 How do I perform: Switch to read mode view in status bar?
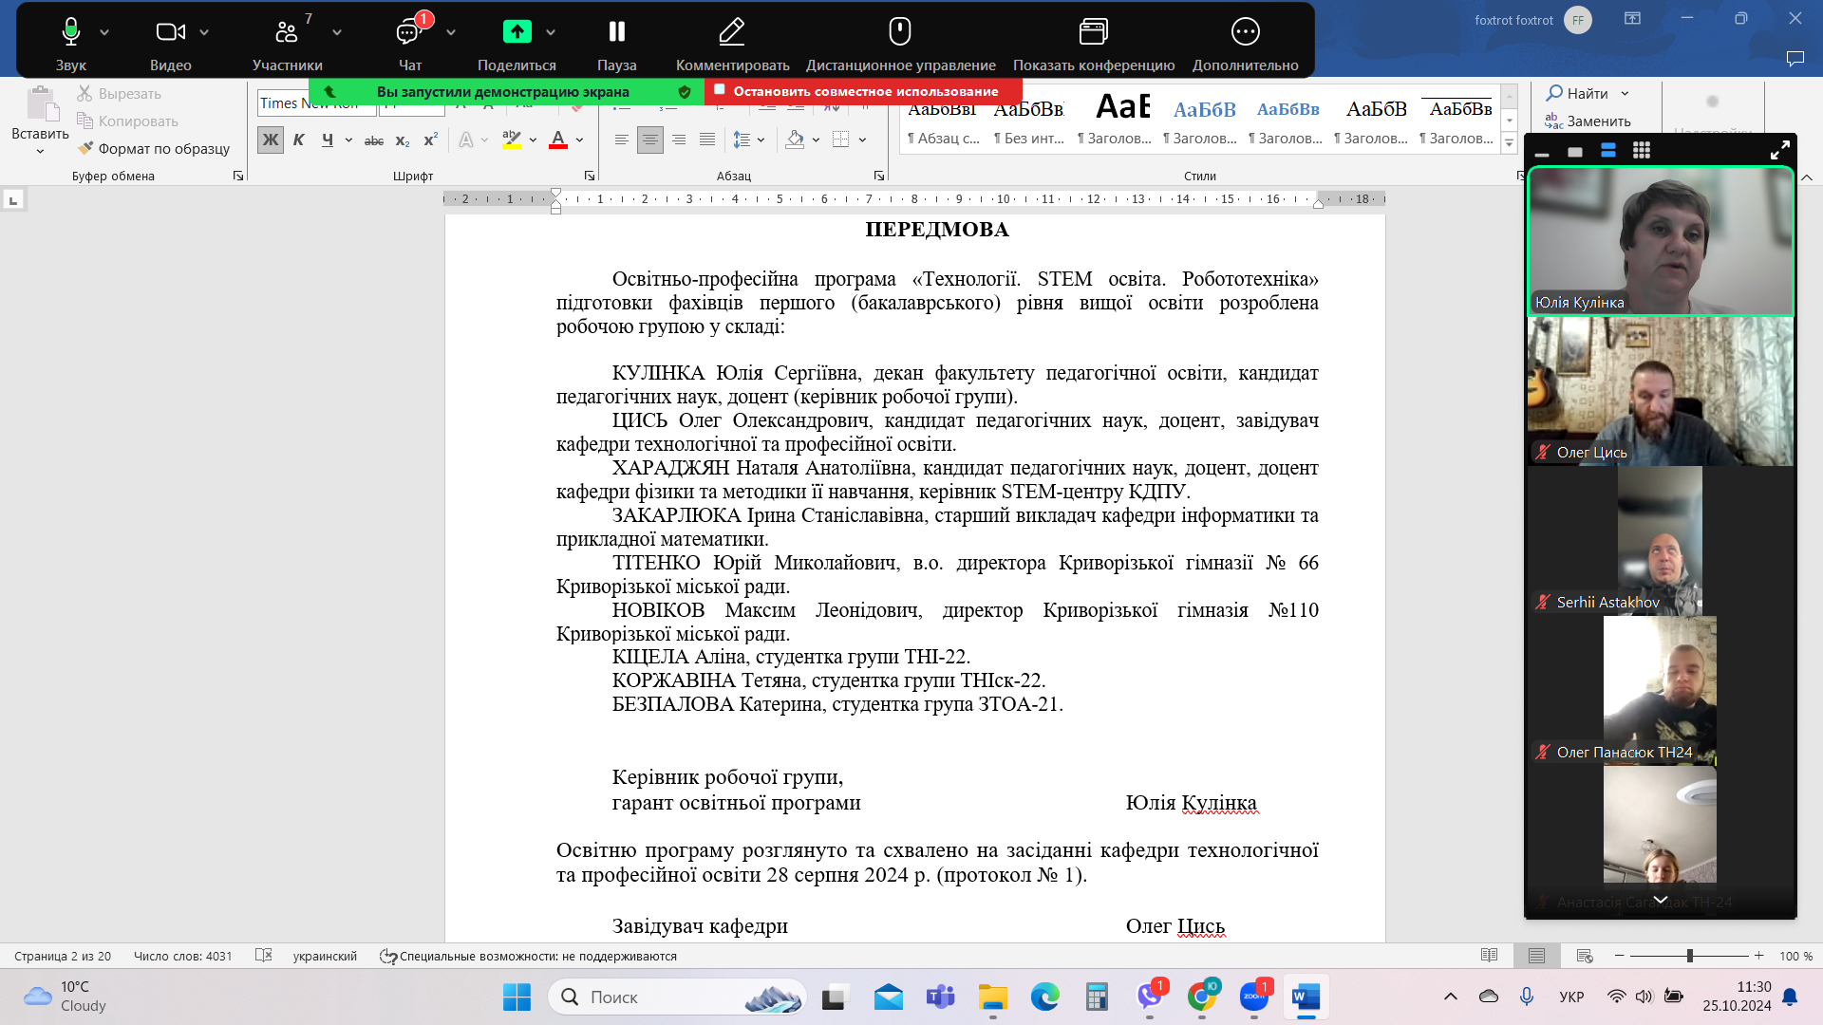(1489, 956)
